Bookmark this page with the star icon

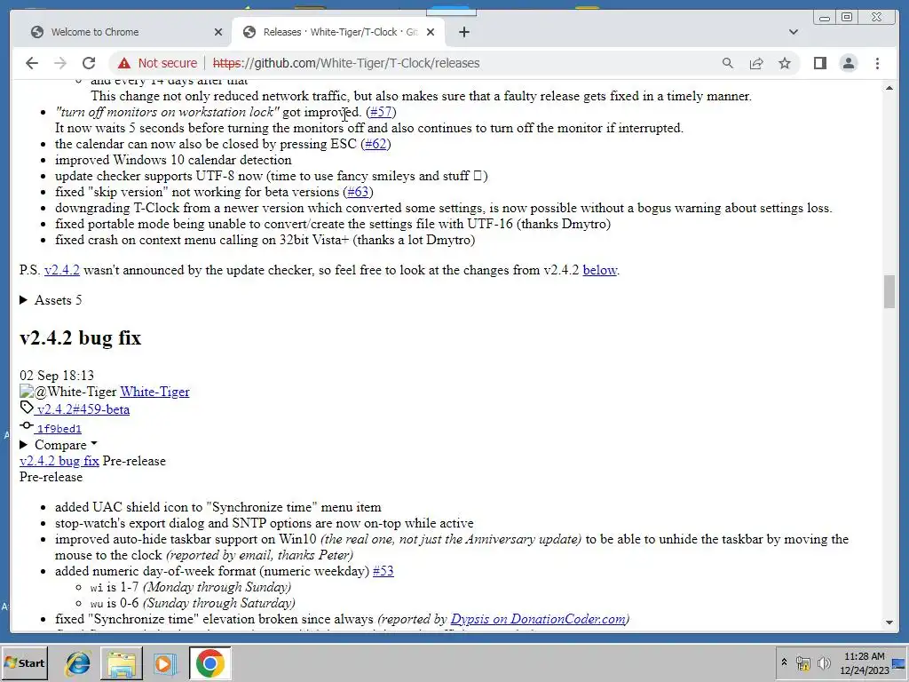[785, 63]
